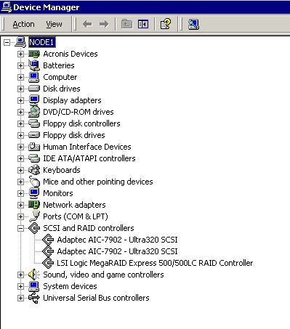Select the Network adapters label
Screen dimensions: 290x329
click(74, 205)
